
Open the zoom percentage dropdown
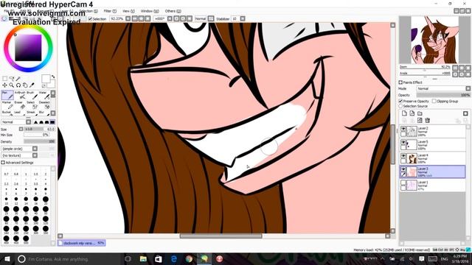tap(128, 18)
